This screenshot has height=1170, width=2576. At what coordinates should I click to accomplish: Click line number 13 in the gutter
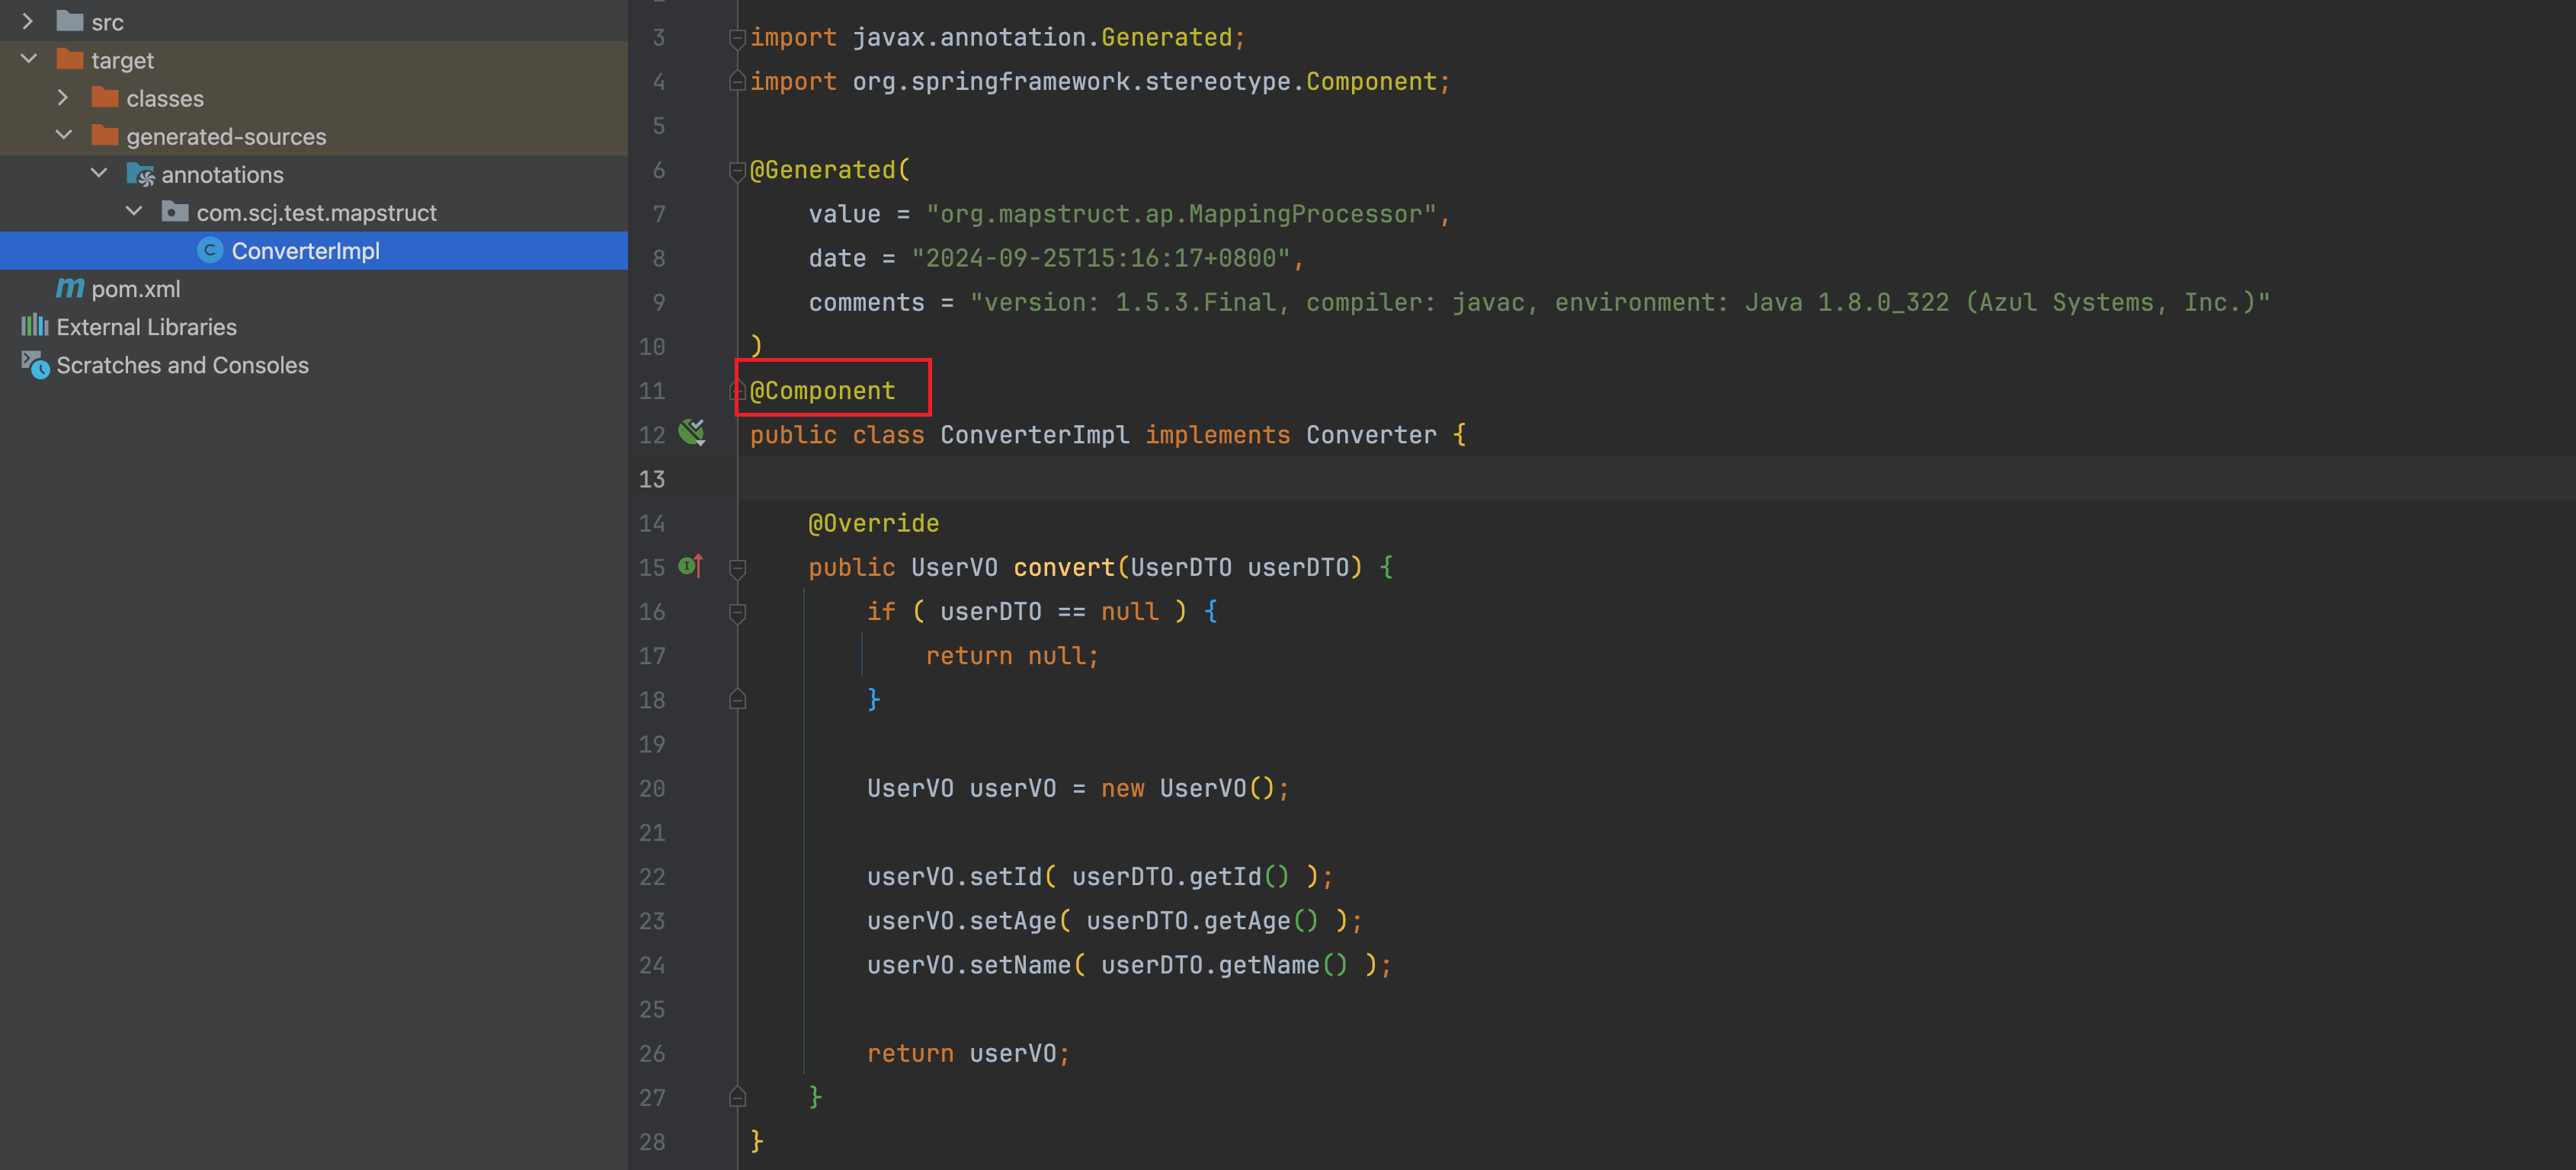coord(651,480)
